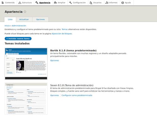The height and width of the screenshot is (116, 157).
Task: Click the Estructura hierarchy icon
Action: 20,3
